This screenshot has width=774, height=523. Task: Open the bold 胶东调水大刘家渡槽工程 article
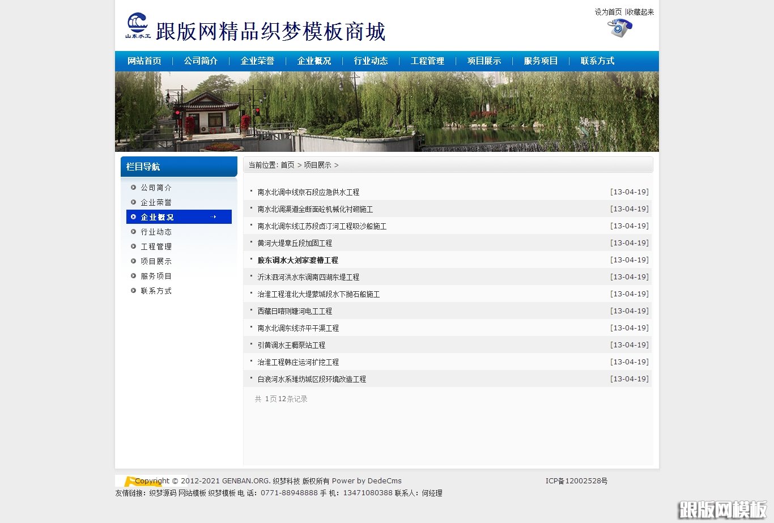coord(297,260)
